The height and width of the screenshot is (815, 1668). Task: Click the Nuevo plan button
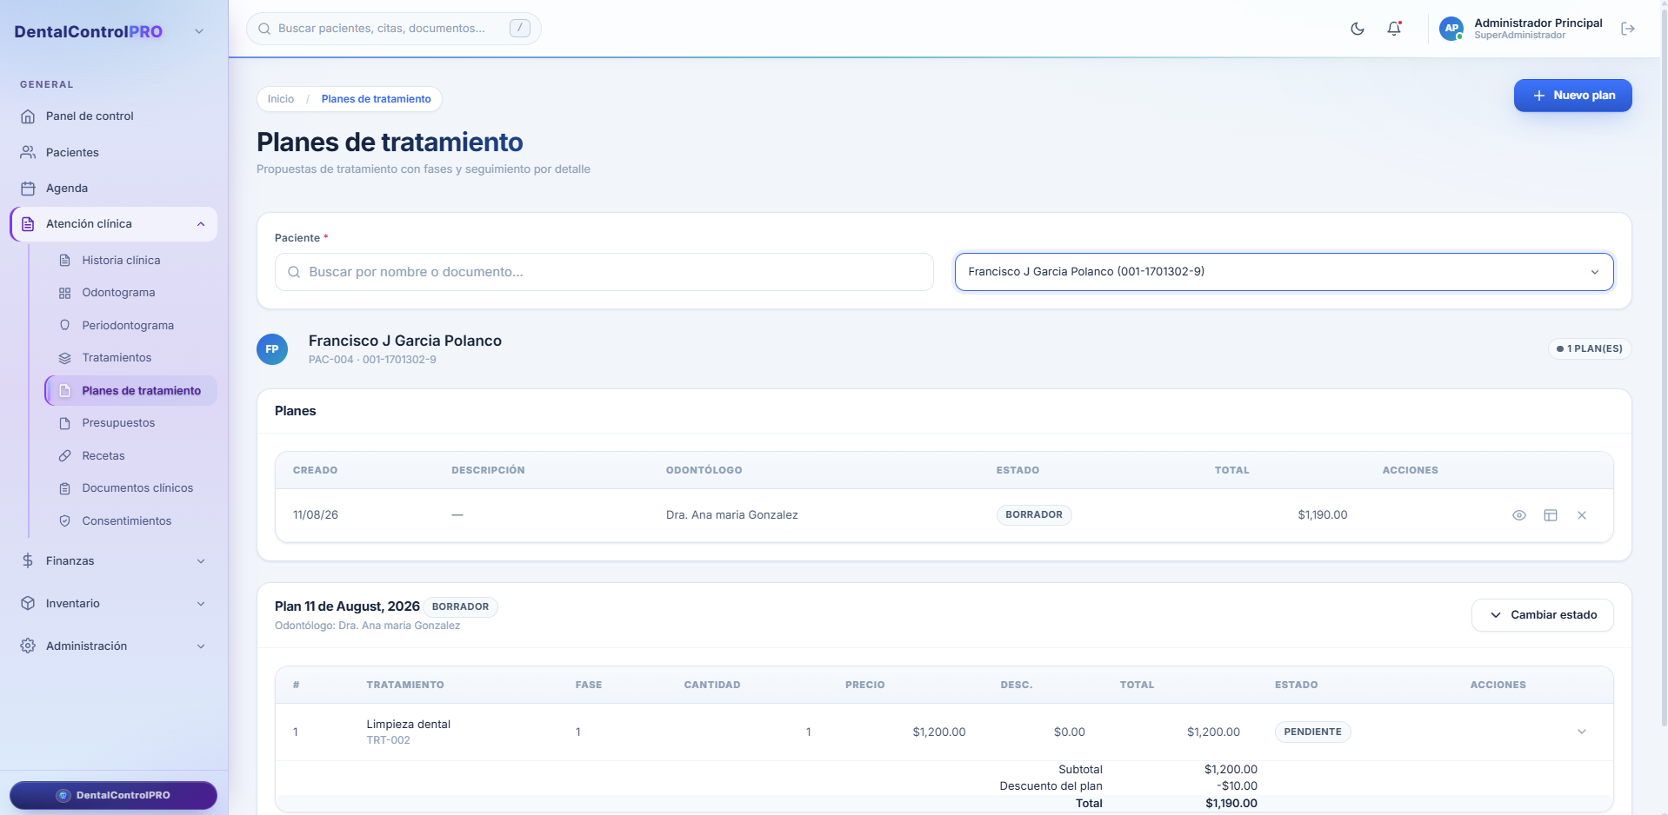1572,96
